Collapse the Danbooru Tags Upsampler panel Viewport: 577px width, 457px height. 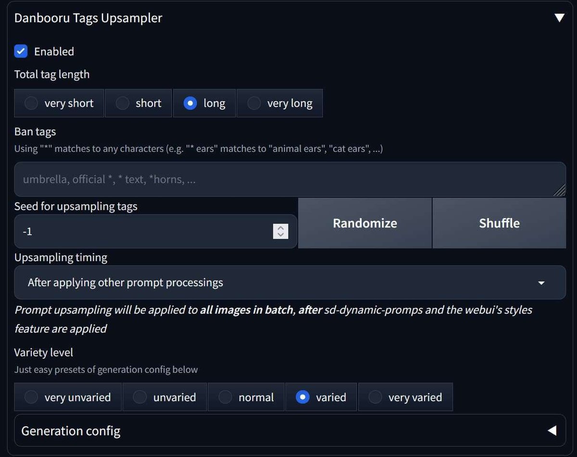coord(559,17)
